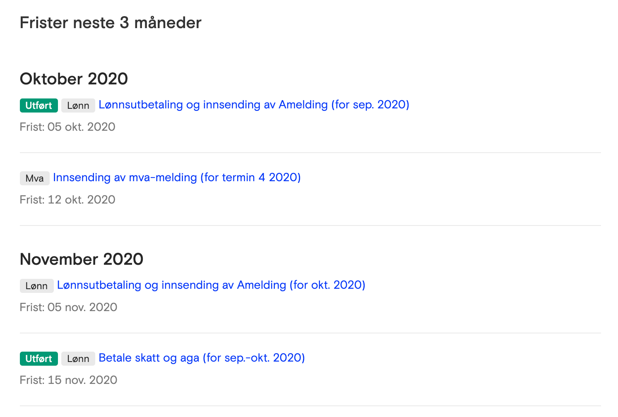This screenshot has height=417, width=618.
Task: Open Lønnsutbetaling og Amelding link for sep. 2020
Action: 254,105
